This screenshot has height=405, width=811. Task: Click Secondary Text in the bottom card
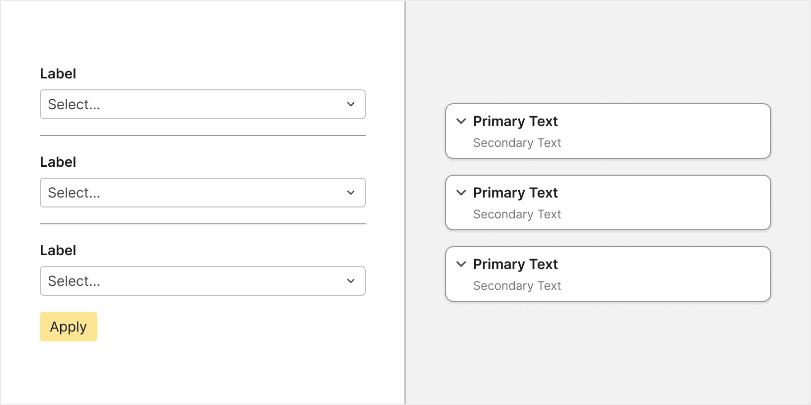(x=517, y=286)
